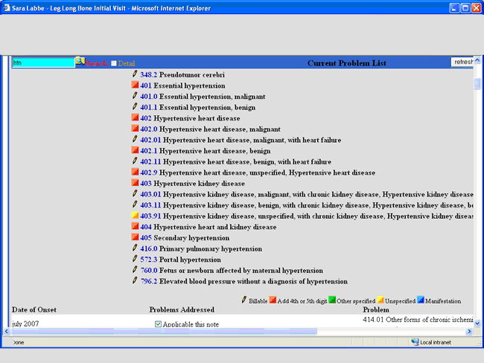Uncheck the Applicable this note checkbox
This screenshot has width=484, height=363.
[158, 324]
